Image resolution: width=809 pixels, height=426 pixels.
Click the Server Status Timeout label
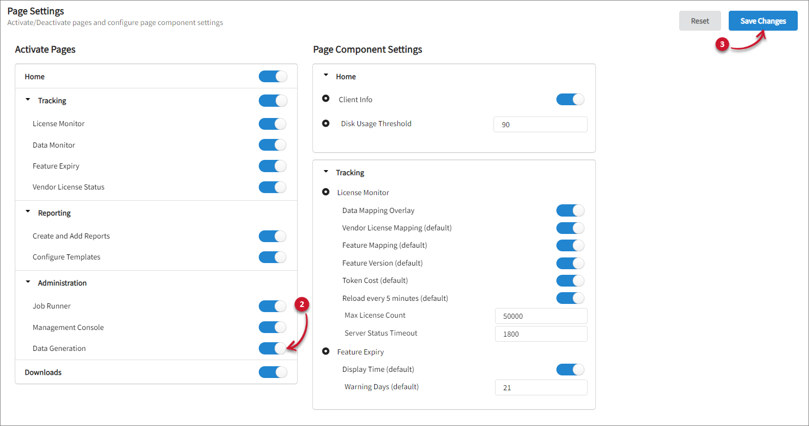(381, 333)
